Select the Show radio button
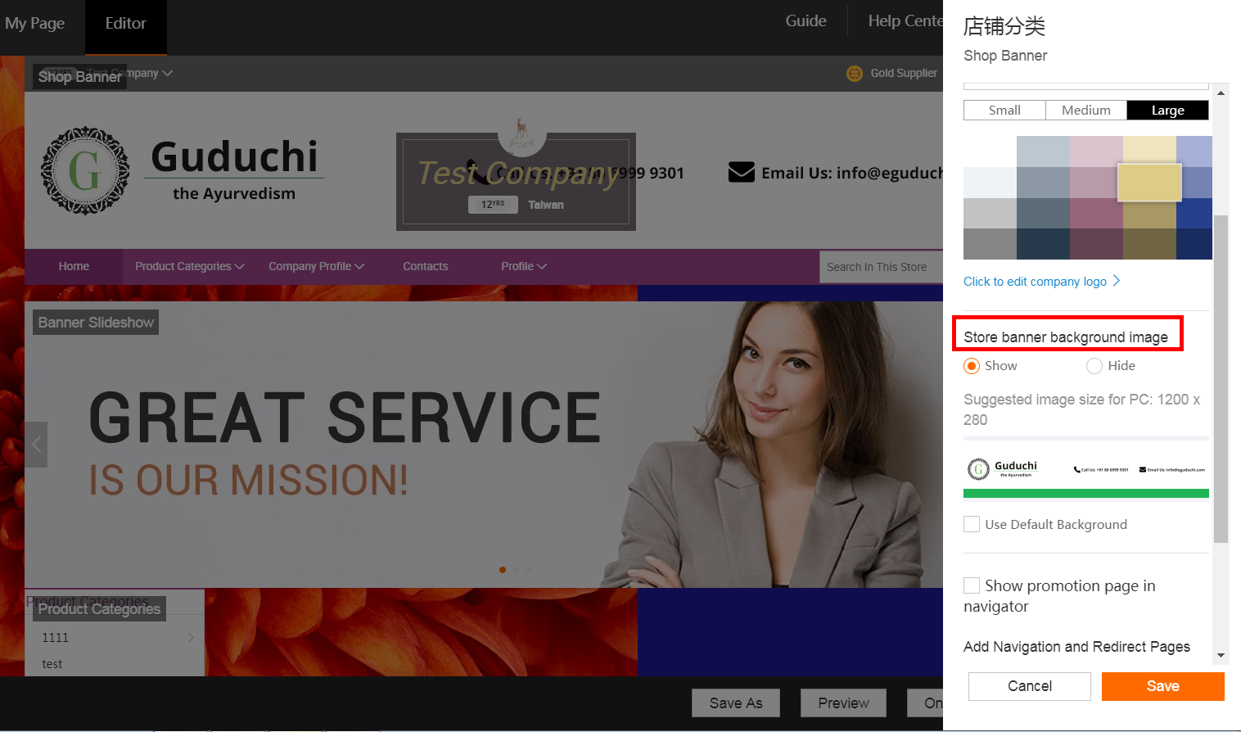 972,366
